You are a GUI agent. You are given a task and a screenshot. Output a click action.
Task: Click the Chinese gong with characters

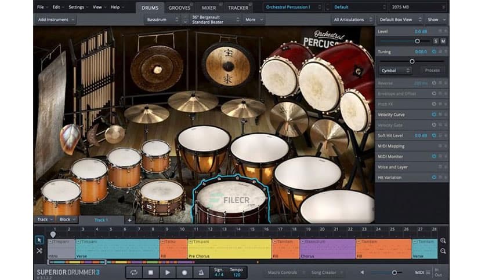[x=228, y=66]
